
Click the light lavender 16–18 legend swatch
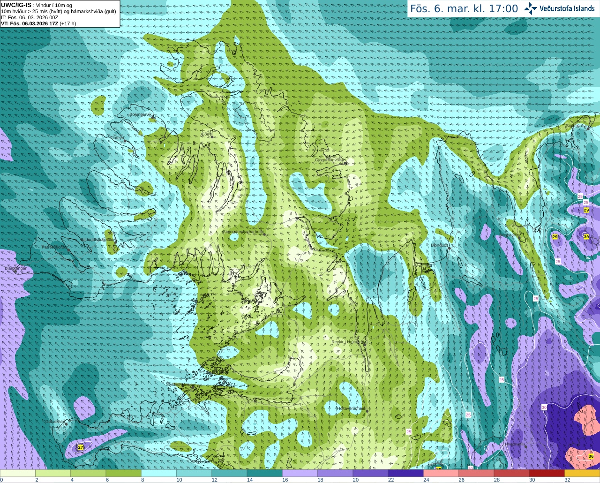[300, 473]
